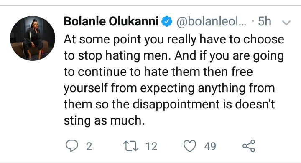Click the reply count 2
The image size is (301, 163).
(89, 146)
